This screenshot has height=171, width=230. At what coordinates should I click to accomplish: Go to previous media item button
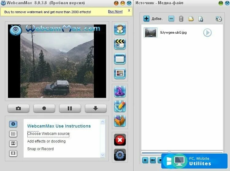coord(153,160)
